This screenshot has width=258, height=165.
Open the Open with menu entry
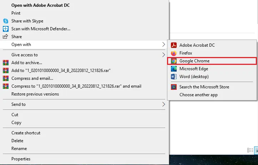click(x=84, y=45)
